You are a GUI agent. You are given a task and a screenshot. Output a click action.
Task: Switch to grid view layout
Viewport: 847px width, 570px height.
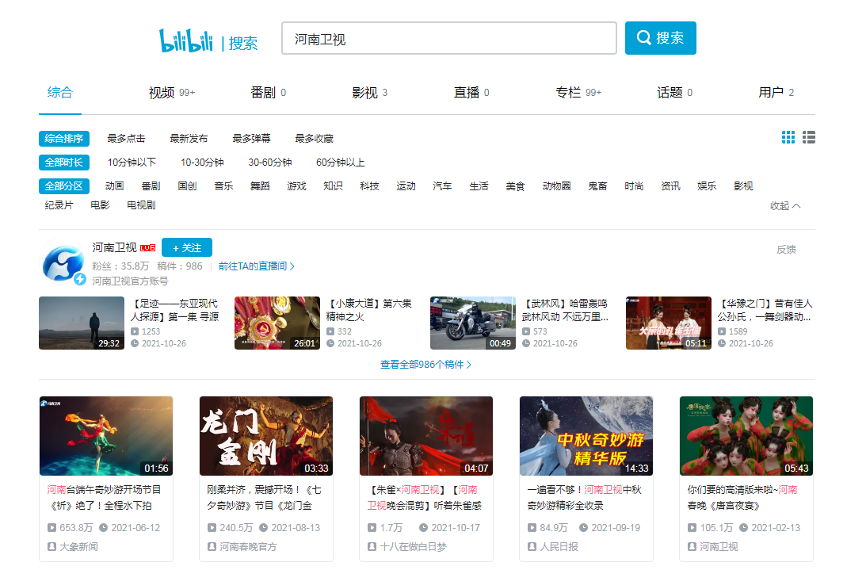[788, 137]
